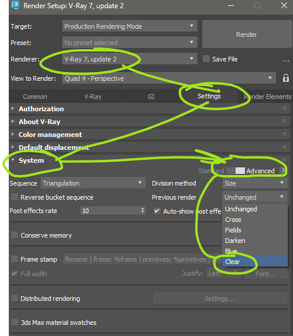Choose Darken from Previous render list
The width and height of the screenshot is (293, 336).
point(255,241)
